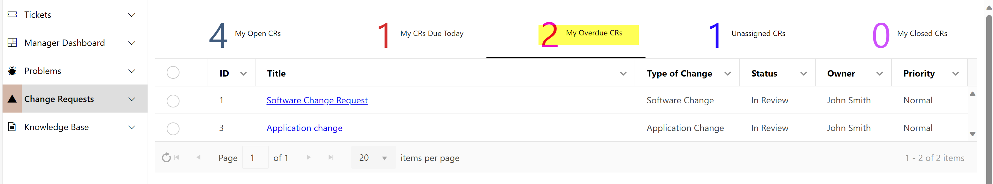
Task: Switch to the Unassigned CRs tab
Action: tap(747, 34)
